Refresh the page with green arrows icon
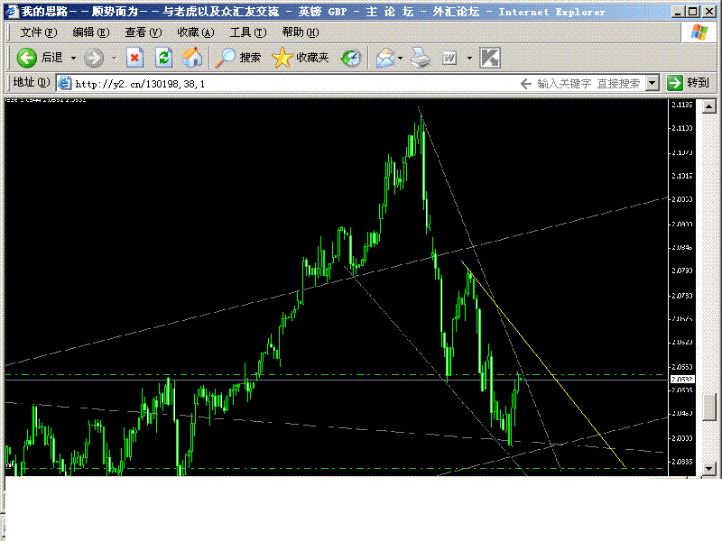 click(x=163, y=58)
